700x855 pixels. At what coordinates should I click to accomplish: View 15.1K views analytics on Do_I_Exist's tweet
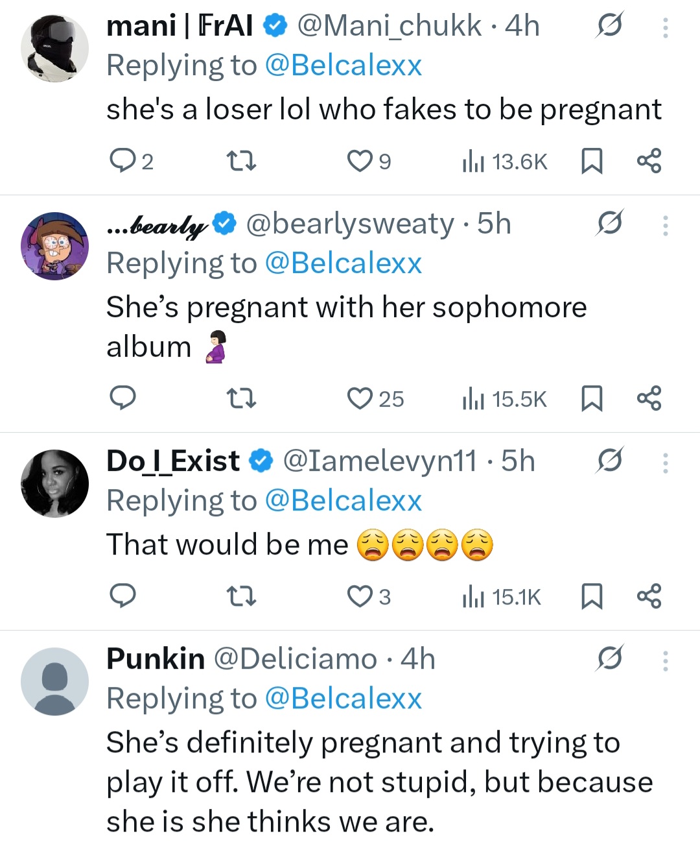[502, 596]
